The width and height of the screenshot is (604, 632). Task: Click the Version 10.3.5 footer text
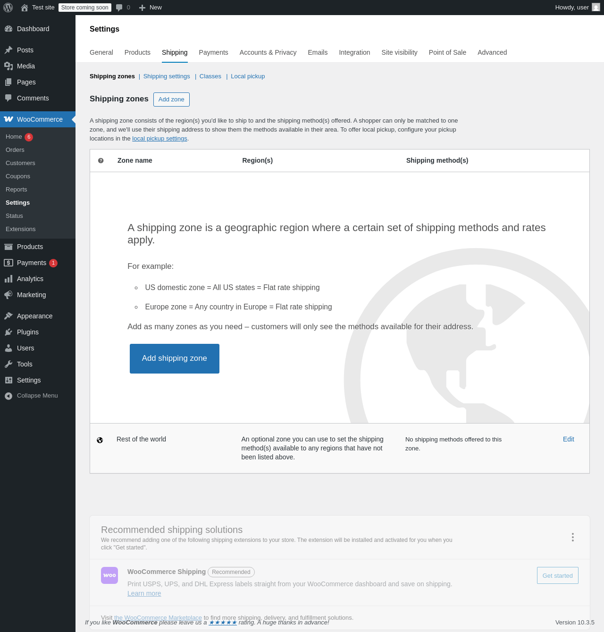pos(575,623)
